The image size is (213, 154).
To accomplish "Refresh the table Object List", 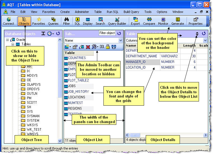I will [119, 33].
